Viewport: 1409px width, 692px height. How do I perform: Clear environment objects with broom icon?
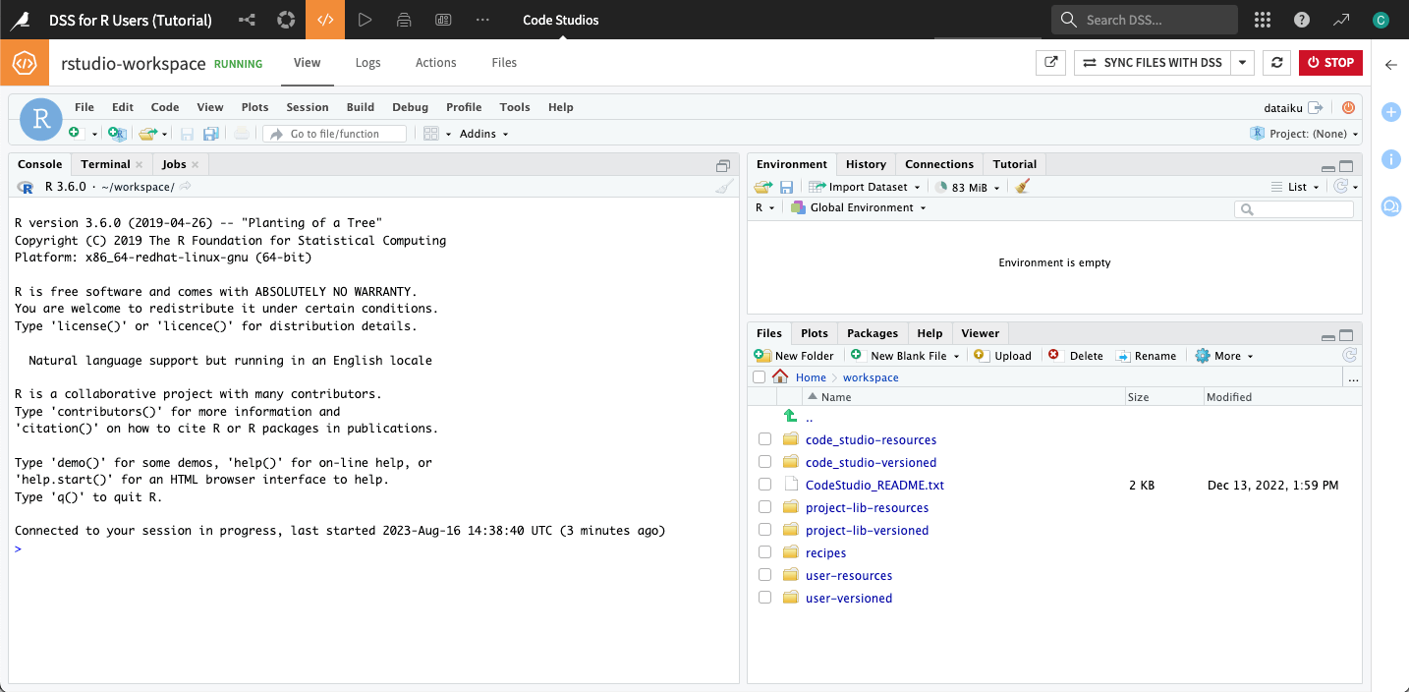tap(1022, 187)
